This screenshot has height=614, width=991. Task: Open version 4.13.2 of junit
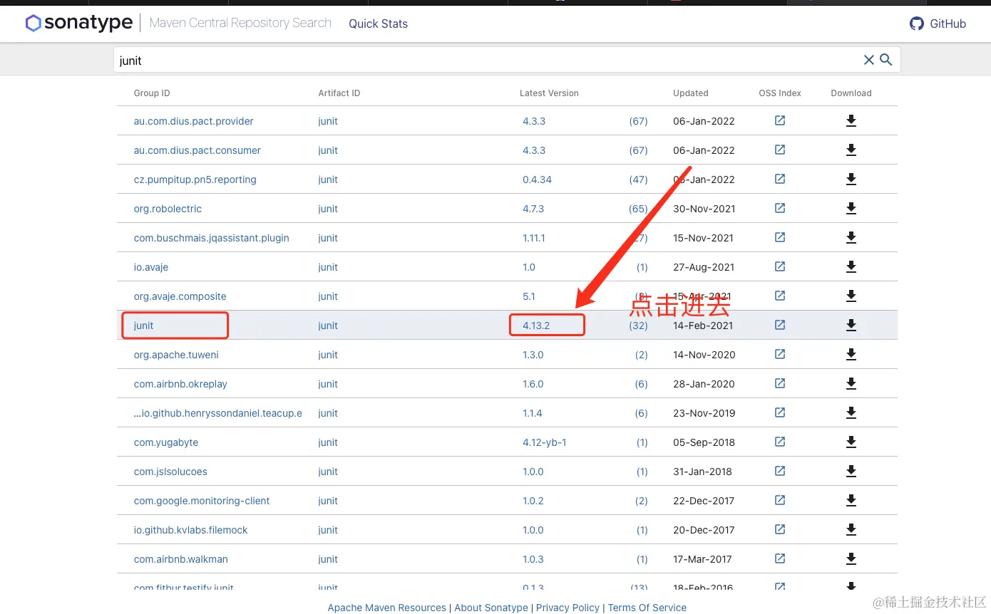point(536,326)
